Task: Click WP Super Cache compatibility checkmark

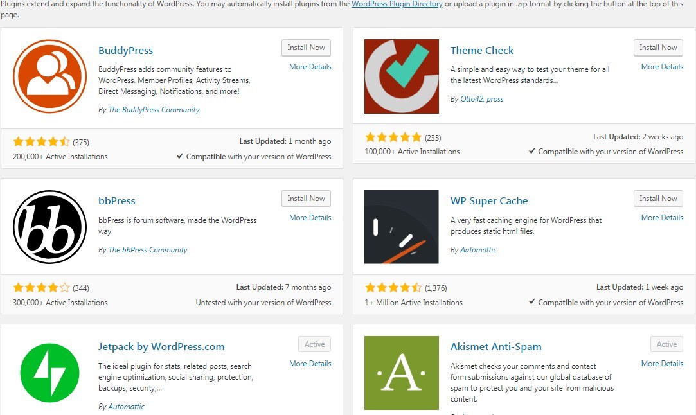Action: pos(532,302)
